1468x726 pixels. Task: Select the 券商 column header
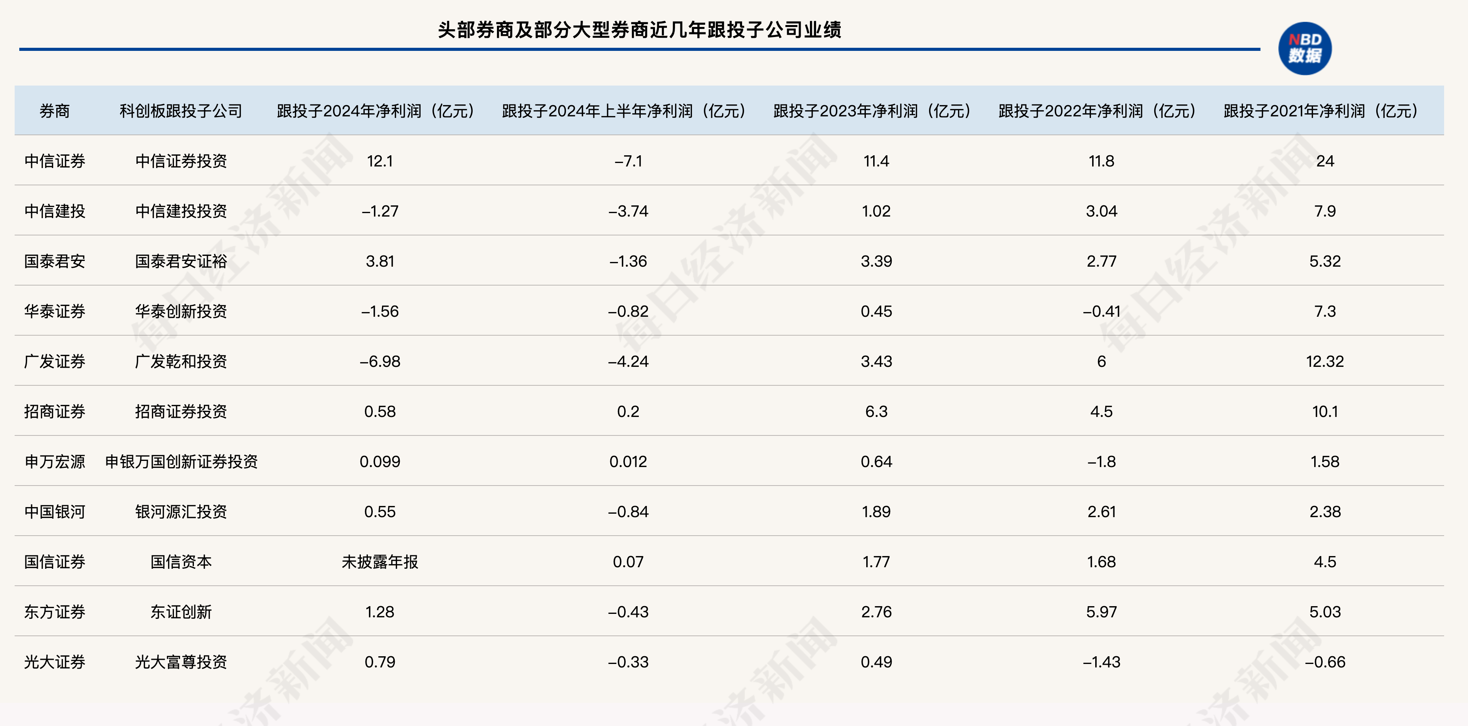(55, 111)
